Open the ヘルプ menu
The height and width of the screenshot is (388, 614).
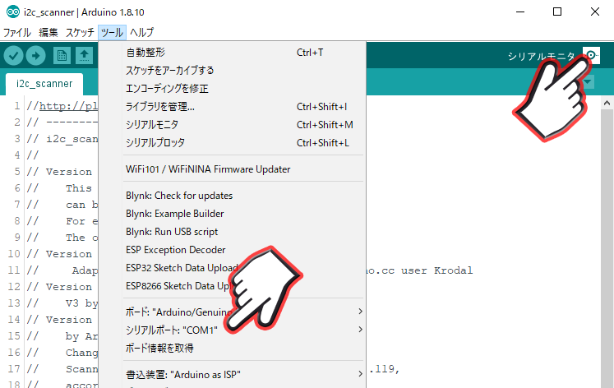pyautogui.click(x=141, y=33)
